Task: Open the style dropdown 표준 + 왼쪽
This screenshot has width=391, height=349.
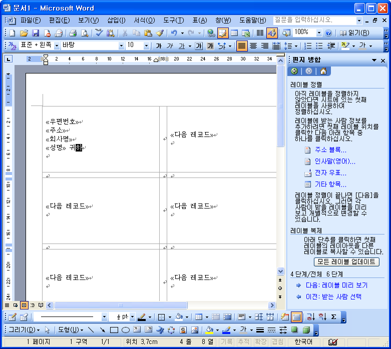Action: (57, 46)
